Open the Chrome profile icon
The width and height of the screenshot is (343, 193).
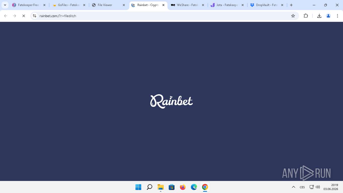click(x=328, y=16)
